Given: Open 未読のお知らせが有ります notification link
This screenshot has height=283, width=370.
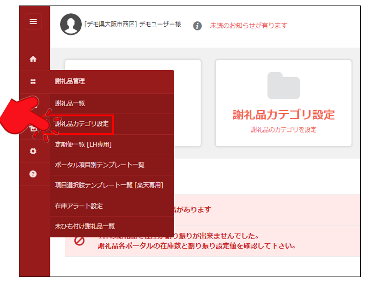Looking at the screenshot, I should point(249,25).
